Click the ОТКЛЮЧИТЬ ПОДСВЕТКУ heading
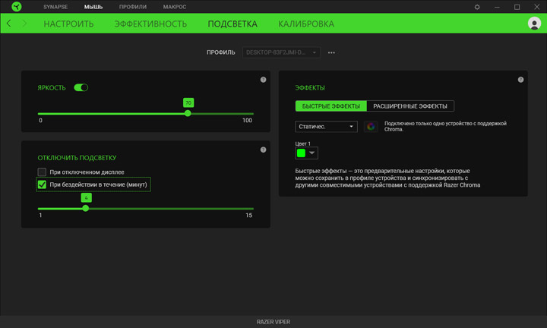 (77, 158)
